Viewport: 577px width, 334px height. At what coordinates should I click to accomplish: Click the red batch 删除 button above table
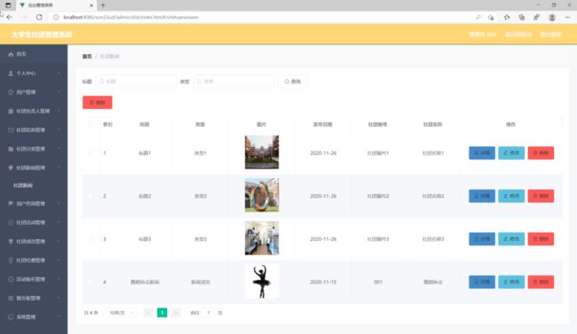point(97,103)
